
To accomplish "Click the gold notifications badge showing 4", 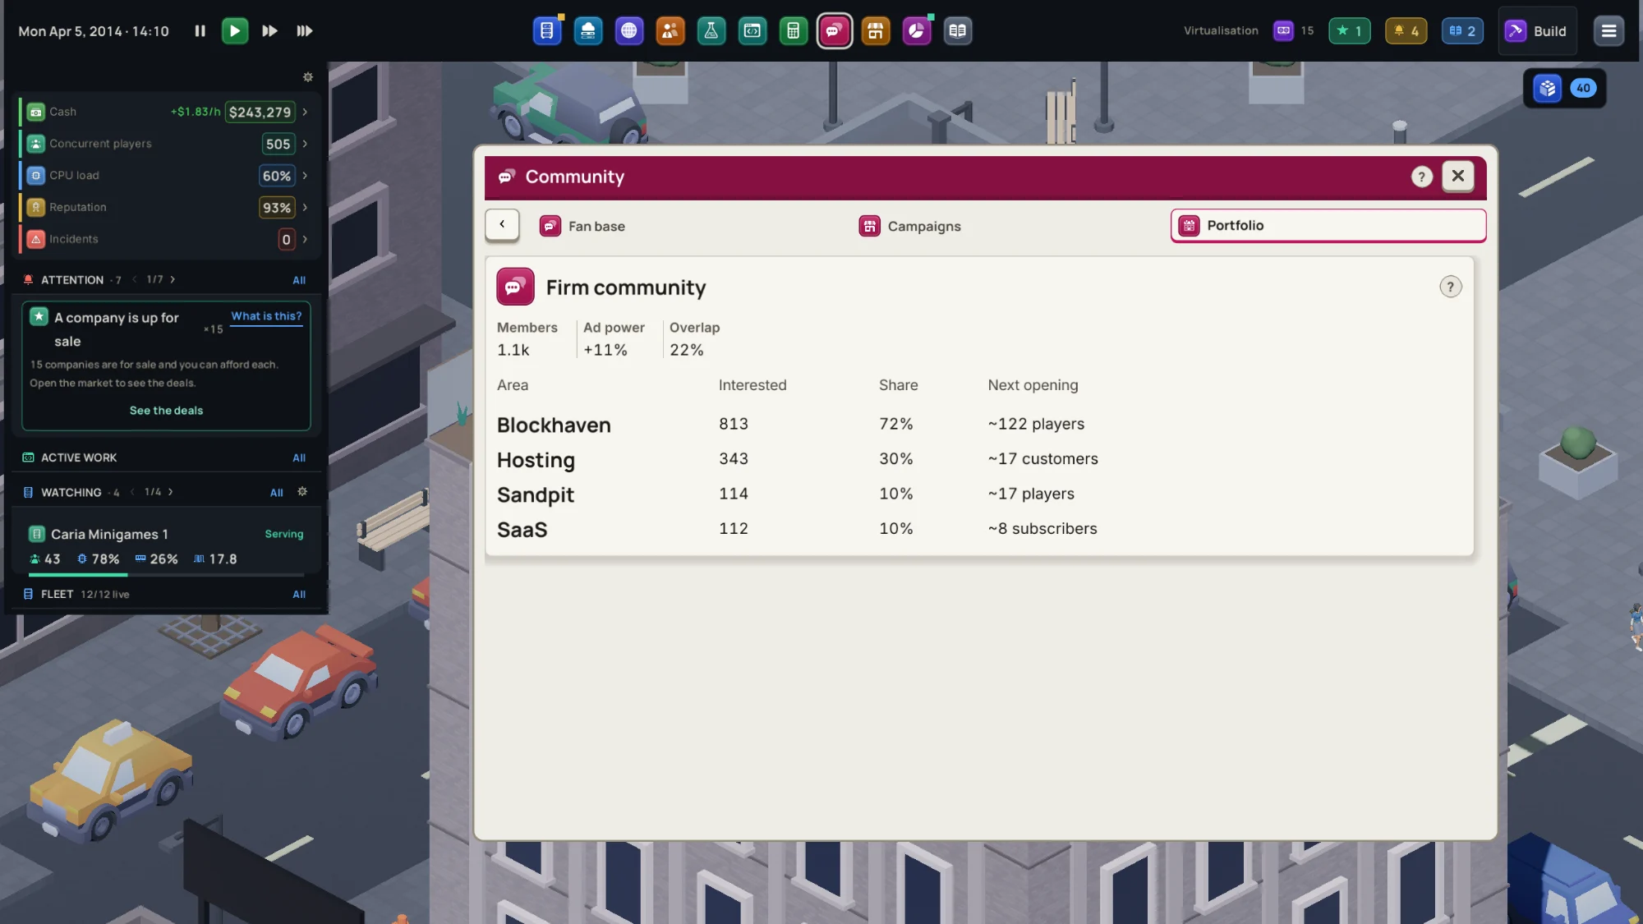I will tap(1406, 31).
